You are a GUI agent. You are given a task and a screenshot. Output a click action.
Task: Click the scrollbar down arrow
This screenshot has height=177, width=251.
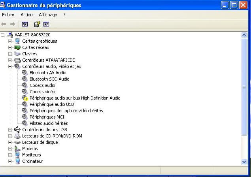pyautogui.click(x=244, y=162)
